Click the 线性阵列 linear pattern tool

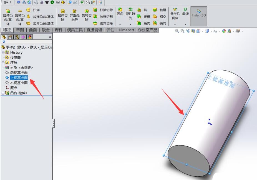point(130,13)
